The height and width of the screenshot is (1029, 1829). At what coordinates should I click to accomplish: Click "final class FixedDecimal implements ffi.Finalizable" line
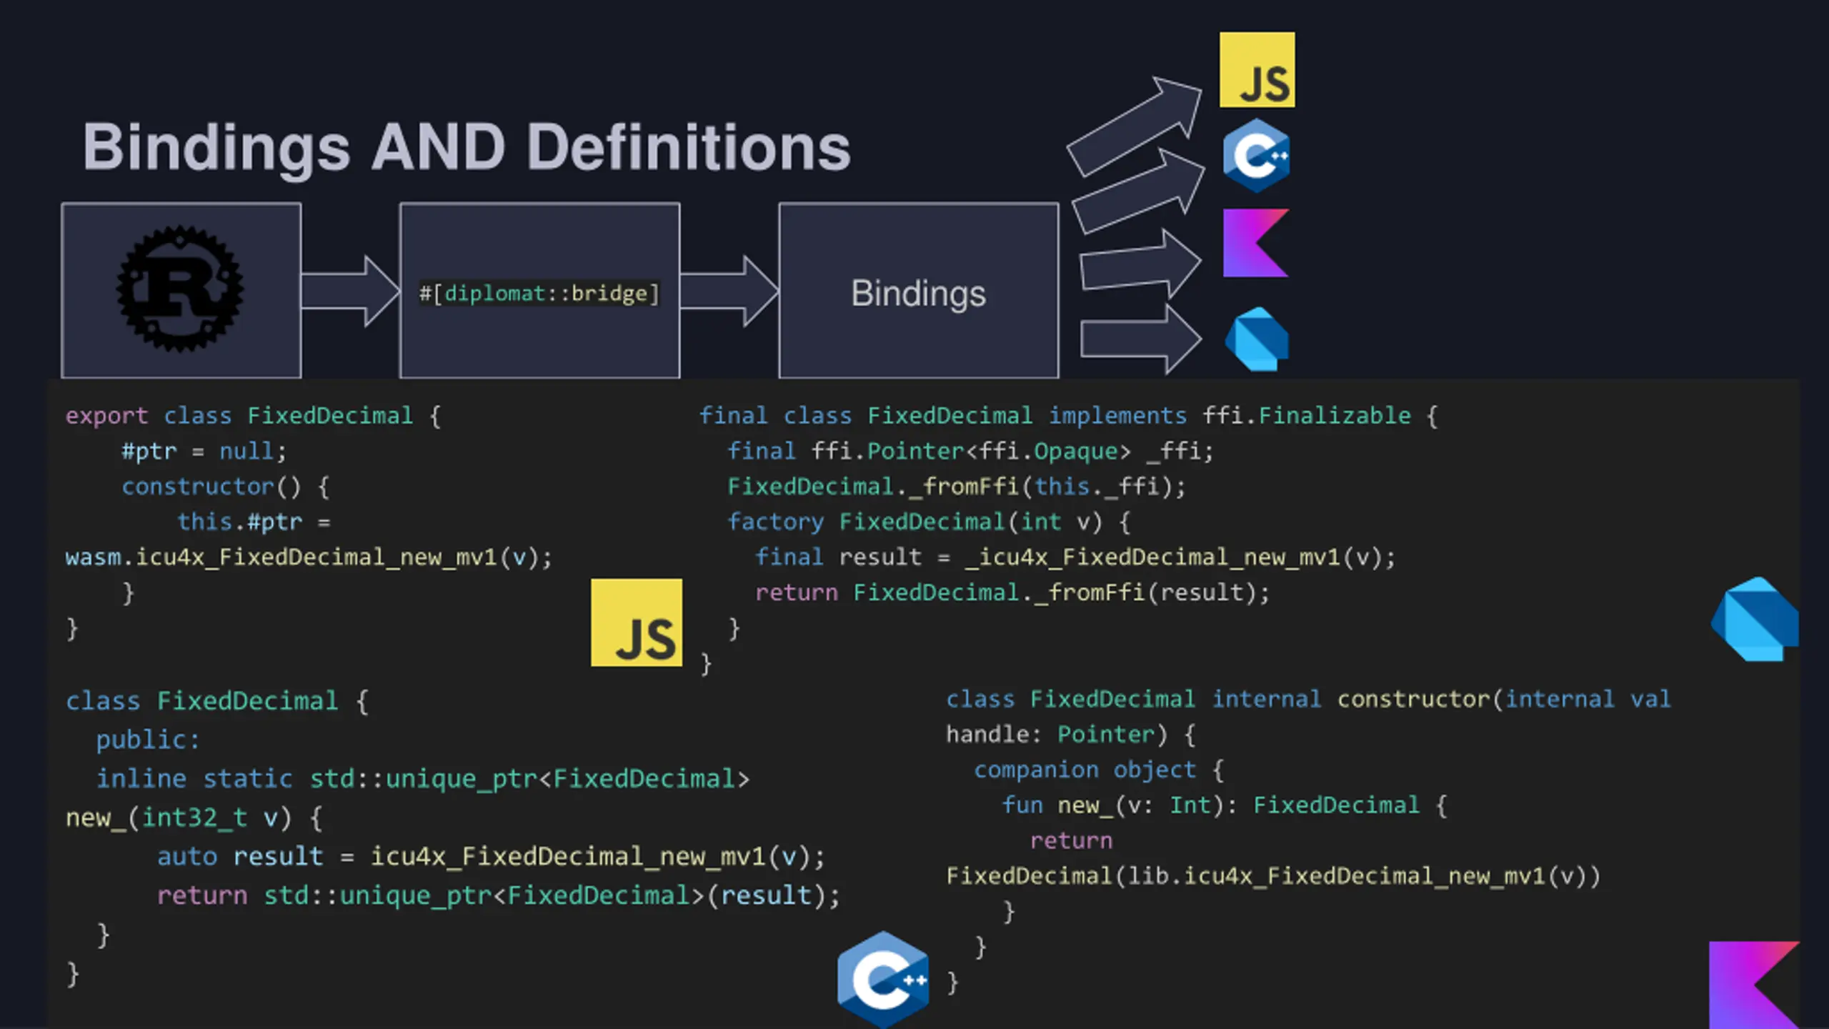pyautogui.click(x=1069, y=416)
